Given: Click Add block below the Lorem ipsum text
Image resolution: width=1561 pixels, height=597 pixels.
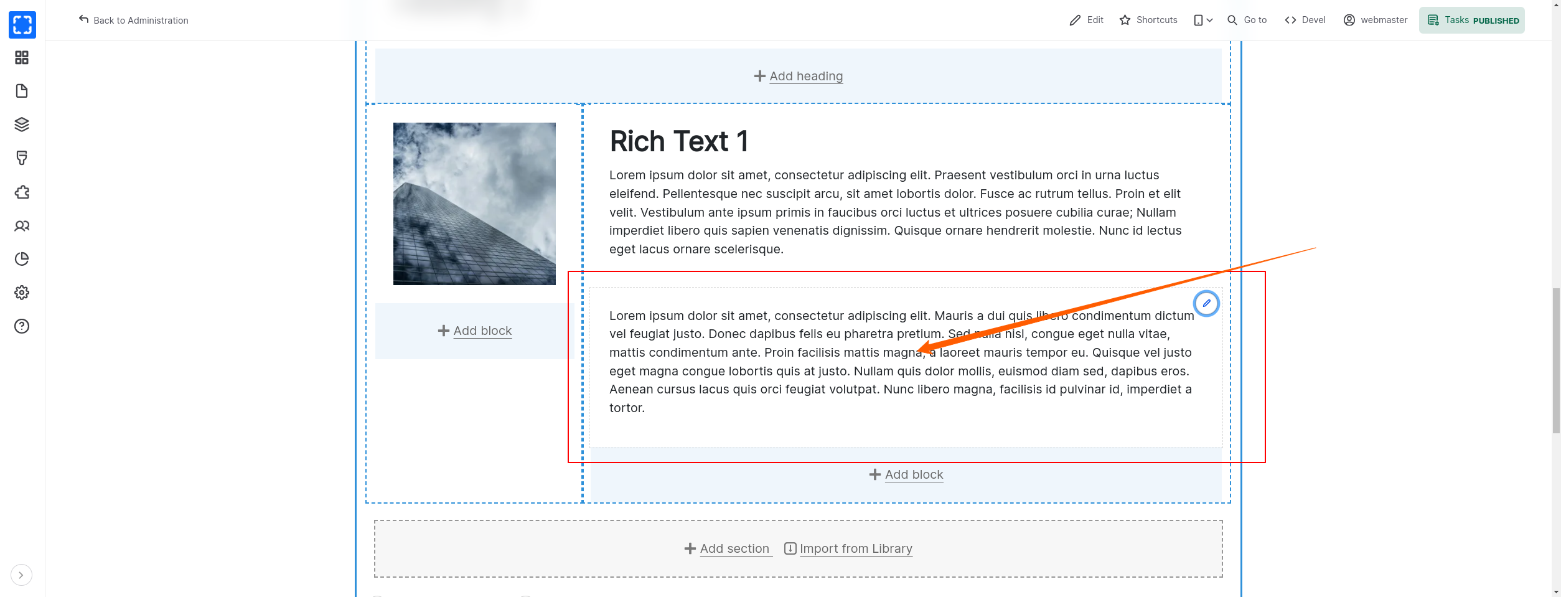Looking at the screenshot, I should click(914, 474).
